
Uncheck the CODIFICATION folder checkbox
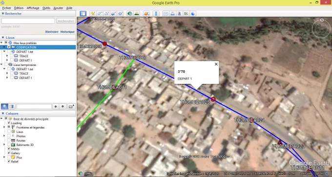point(9,47)
